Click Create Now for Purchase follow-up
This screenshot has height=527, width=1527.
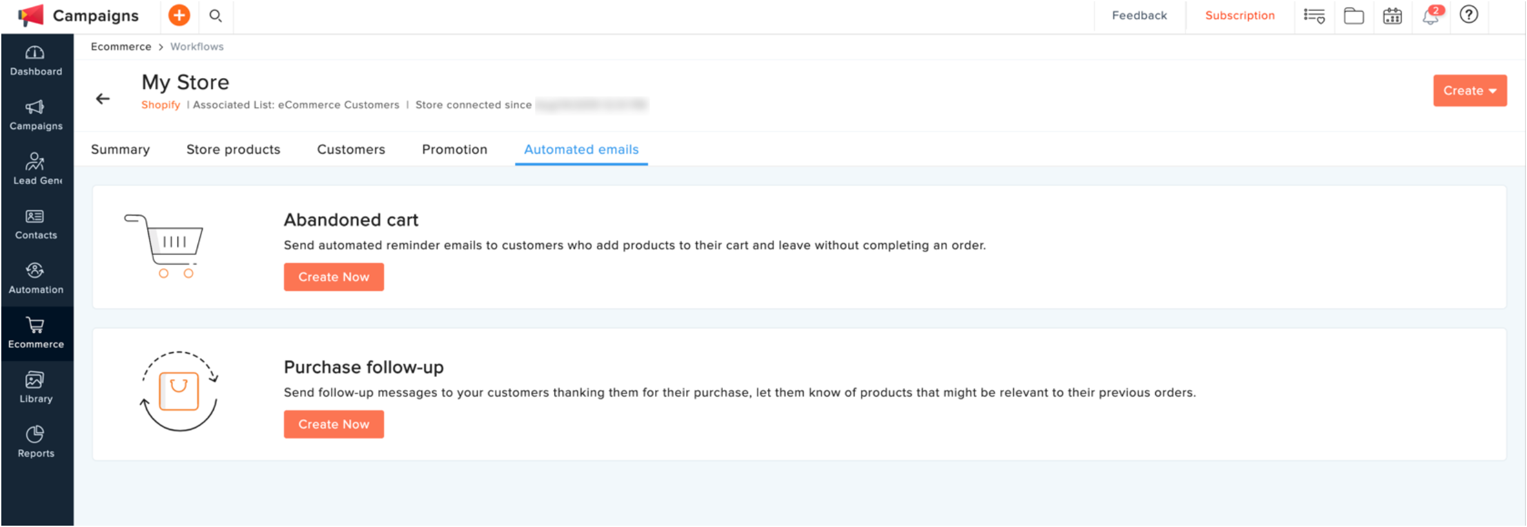(334, 424)
